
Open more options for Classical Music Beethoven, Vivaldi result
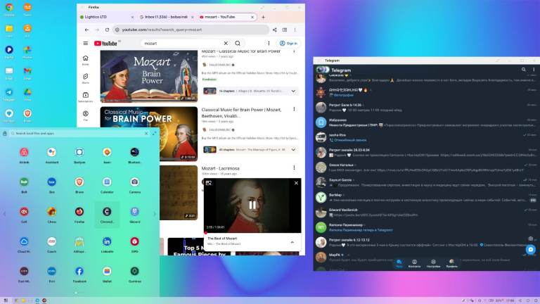point(294,109)
